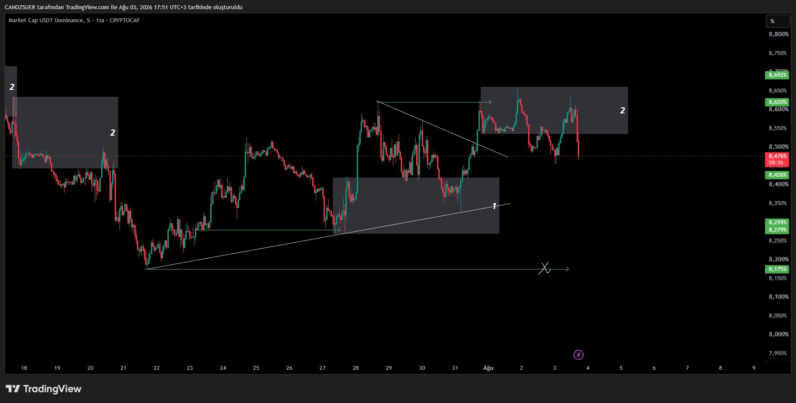Click date 6 on the time axis
This screenshot has width=796, height=403.
[x=654, y=368]
